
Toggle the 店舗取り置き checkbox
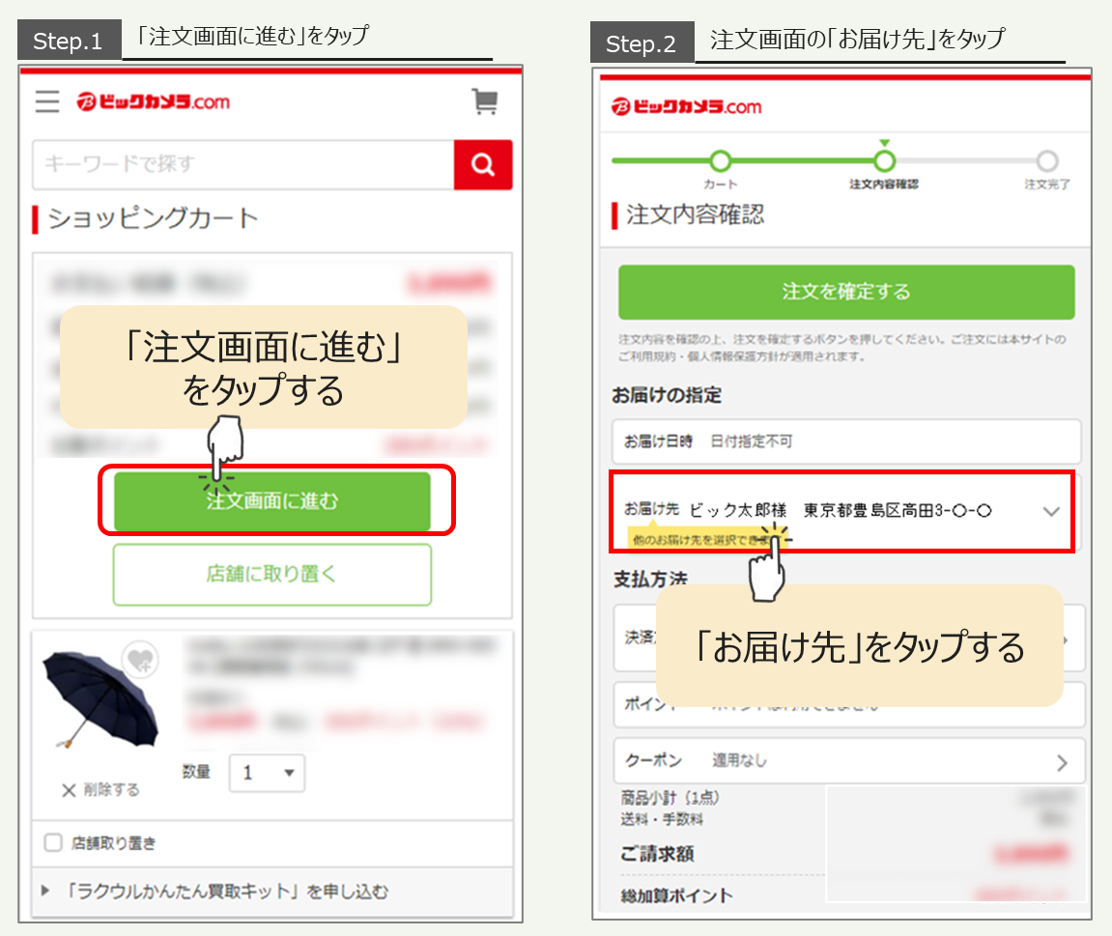pos(53,843)
